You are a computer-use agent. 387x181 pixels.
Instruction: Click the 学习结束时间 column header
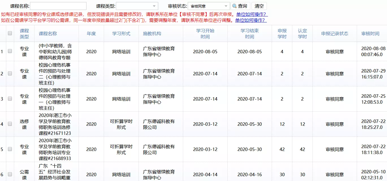point(250,33)
